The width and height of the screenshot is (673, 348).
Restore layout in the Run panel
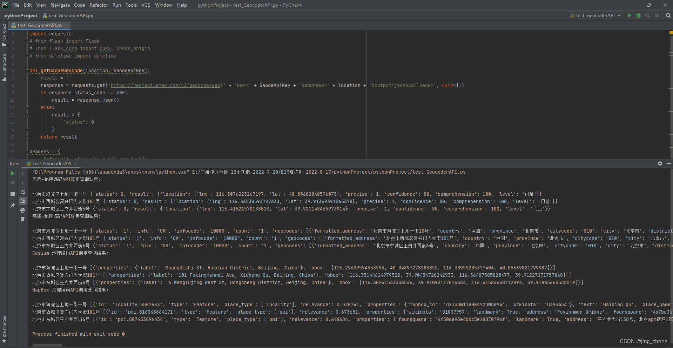tap(13, 194)
